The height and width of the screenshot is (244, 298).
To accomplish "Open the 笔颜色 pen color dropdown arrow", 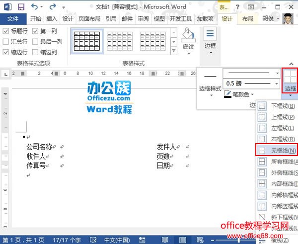I will pyautogui.click(x=252, y=94).
